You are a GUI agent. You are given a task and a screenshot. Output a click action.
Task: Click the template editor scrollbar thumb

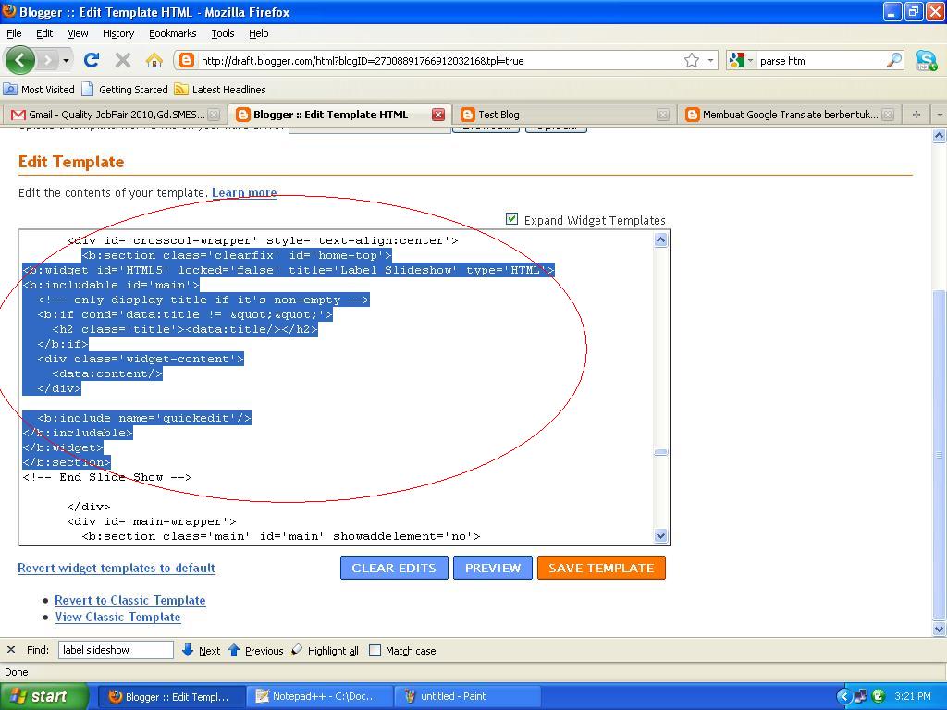660,452
